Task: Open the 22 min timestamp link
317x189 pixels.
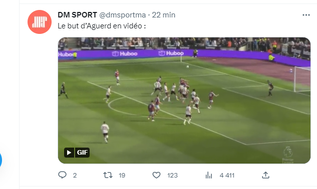Action: [164, 15]
